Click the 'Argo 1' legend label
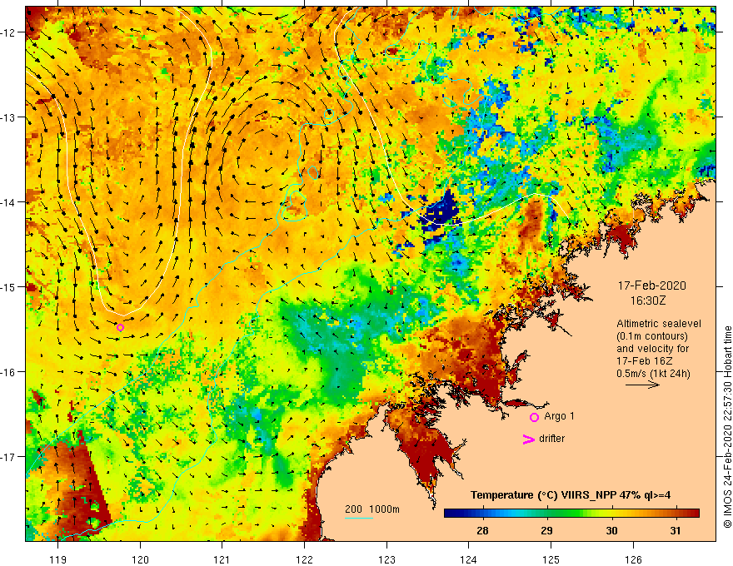Image resolution: width=733 pixels, height=566 pixels. (x=559, y=416)
